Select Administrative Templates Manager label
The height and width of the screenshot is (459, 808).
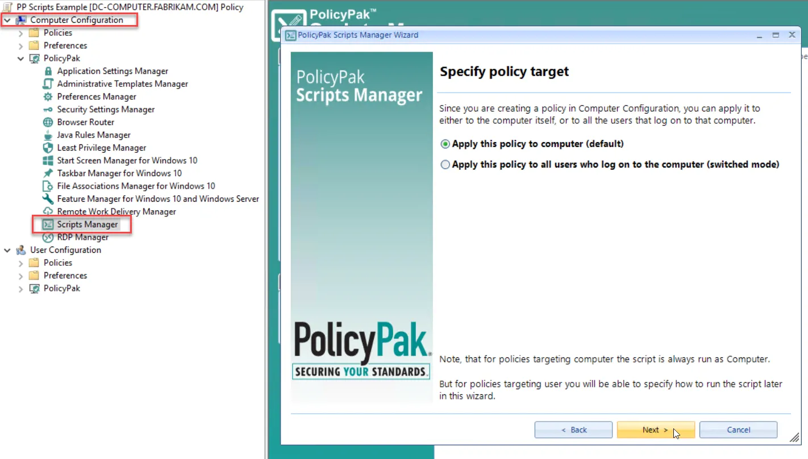pos(123,84)
